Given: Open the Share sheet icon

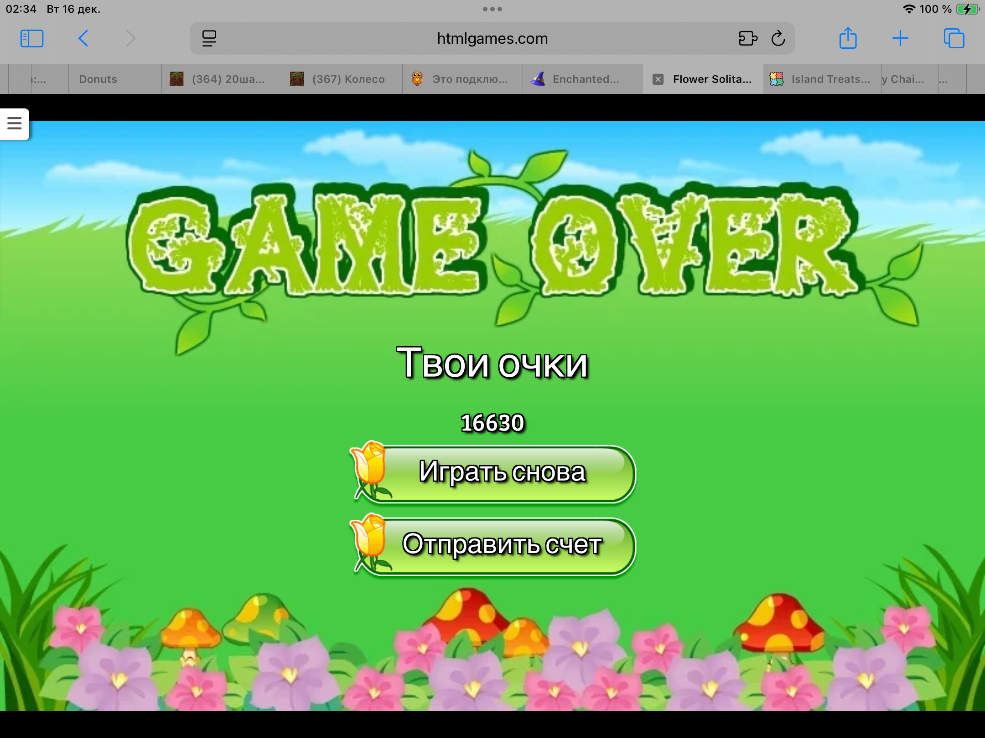Looking at the screenshot, I should pyautogui.click(x=848, y=39).
